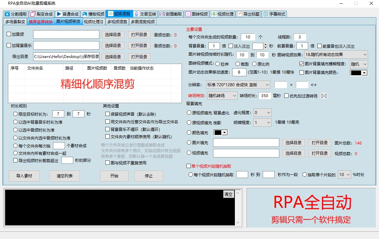
Task: Check 保留视频声音 to keep video sound
Action: point(107,114)
